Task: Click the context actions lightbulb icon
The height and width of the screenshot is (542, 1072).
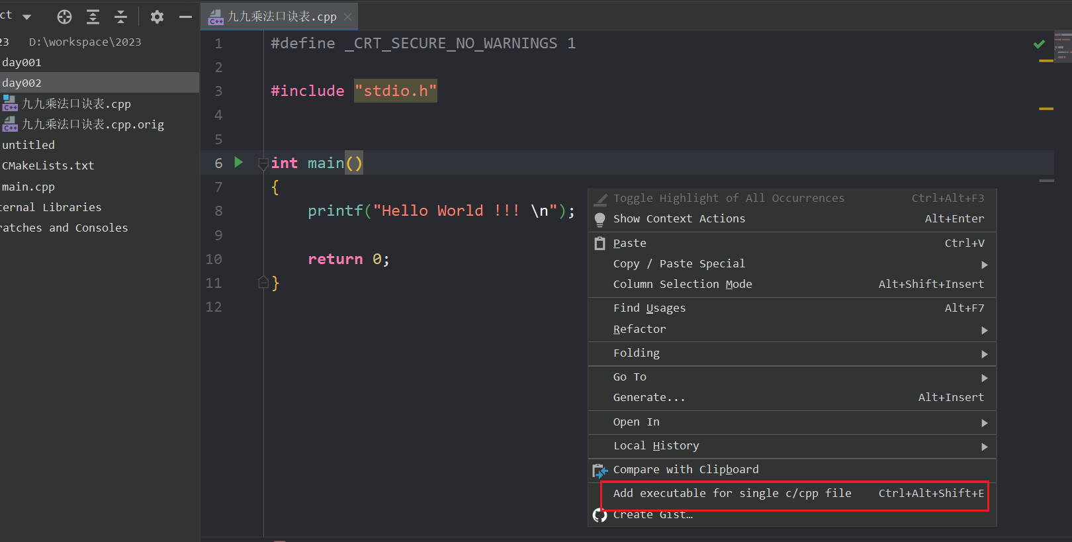Action: (600, 219)
